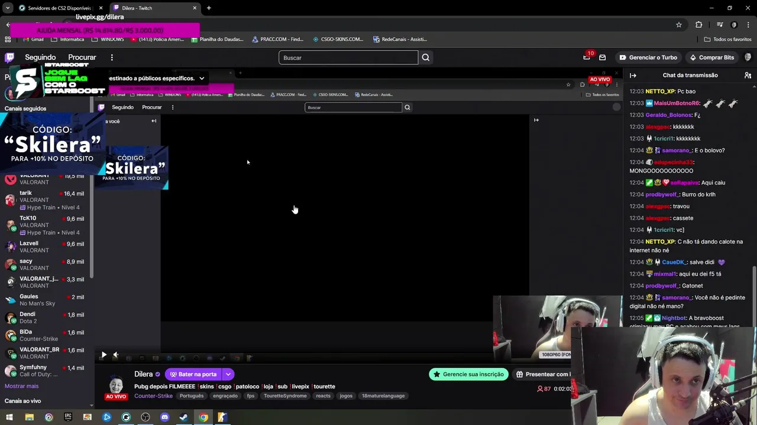Image resolution: width=757 pixels, height=425 pixels.
Task: Open the Counter-Strike taskbar icon
Action: click(x=222, y=417)
